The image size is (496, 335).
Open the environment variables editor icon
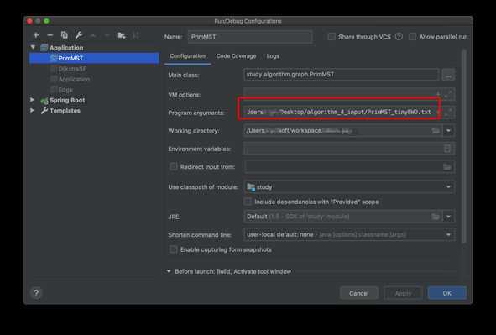447,149
